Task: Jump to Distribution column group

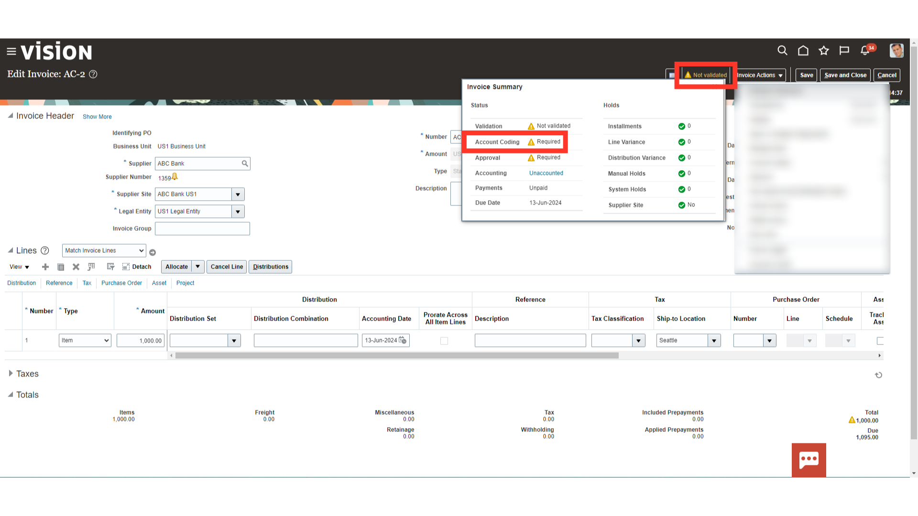Action: point(22,283)
